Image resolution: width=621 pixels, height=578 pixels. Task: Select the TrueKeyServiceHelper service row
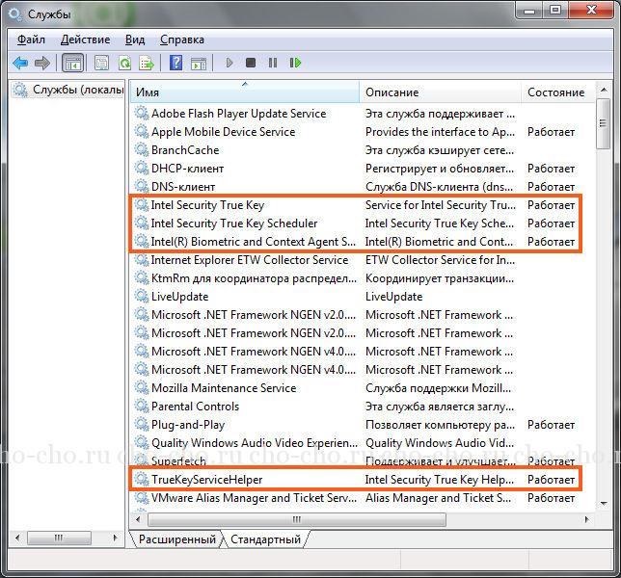click(x=207, y=479)
